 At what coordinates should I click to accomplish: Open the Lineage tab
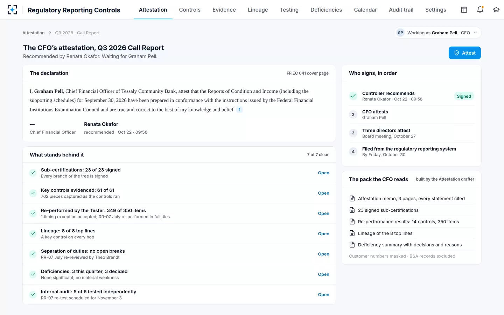click(258, 10)
